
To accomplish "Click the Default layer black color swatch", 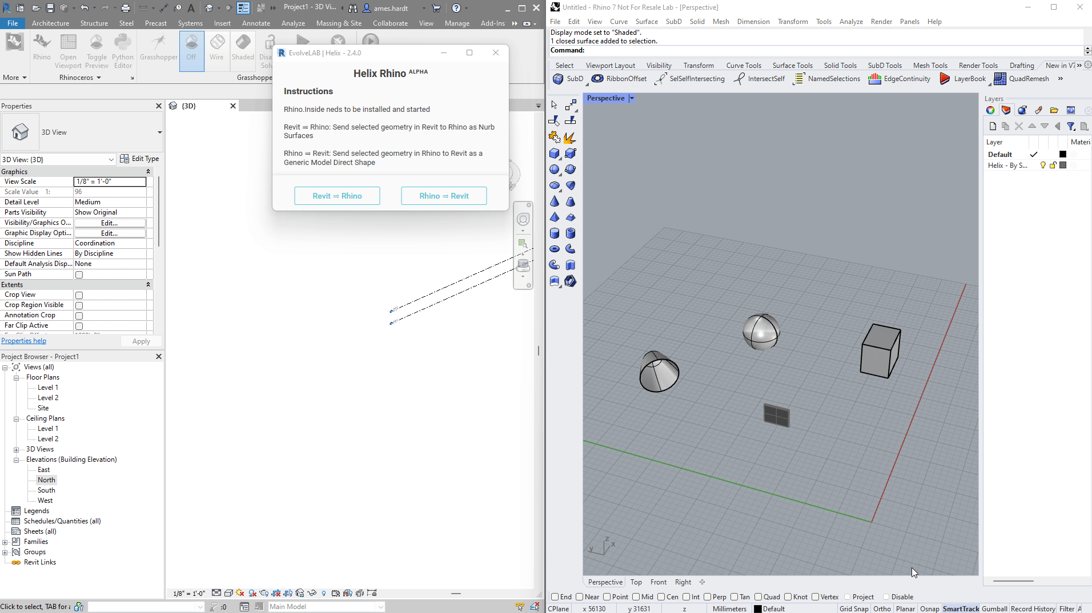I will [x=1063, y=155].
